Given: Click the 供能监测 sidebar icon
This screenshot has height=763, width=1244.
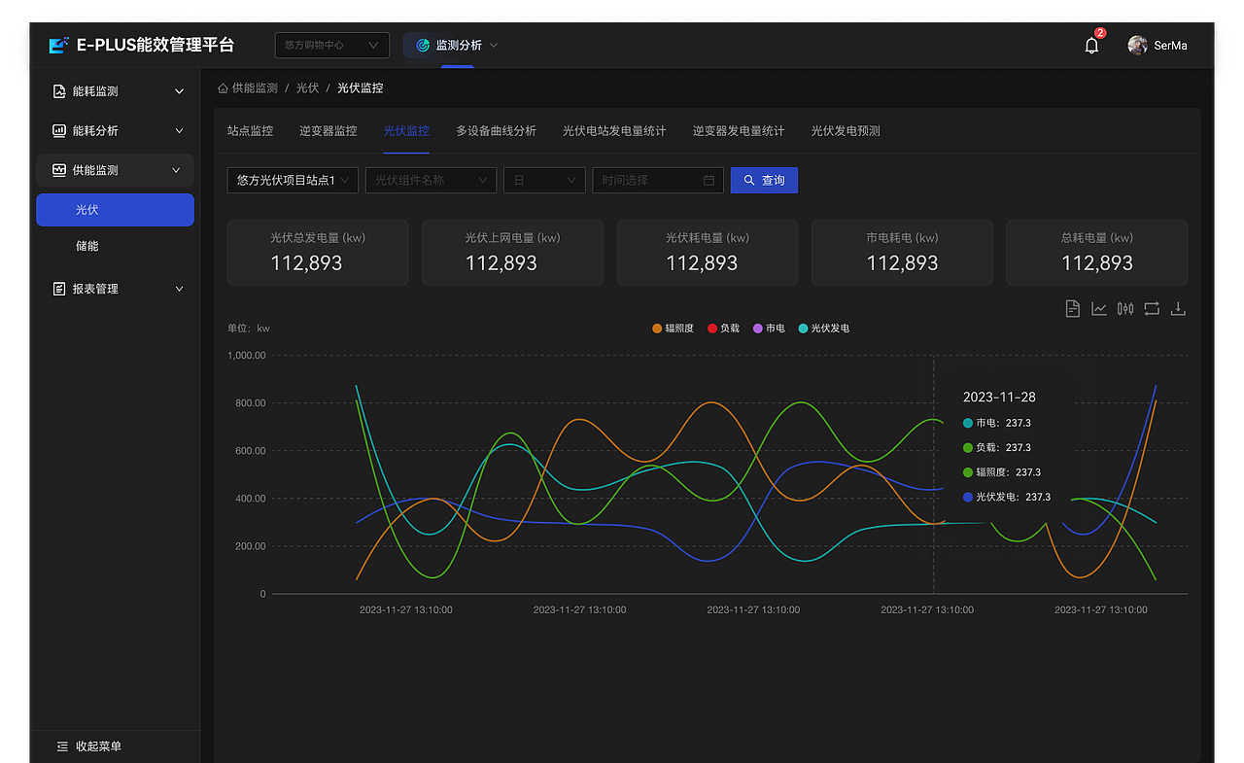Looking at the screenshot, I should pos(59,170).
